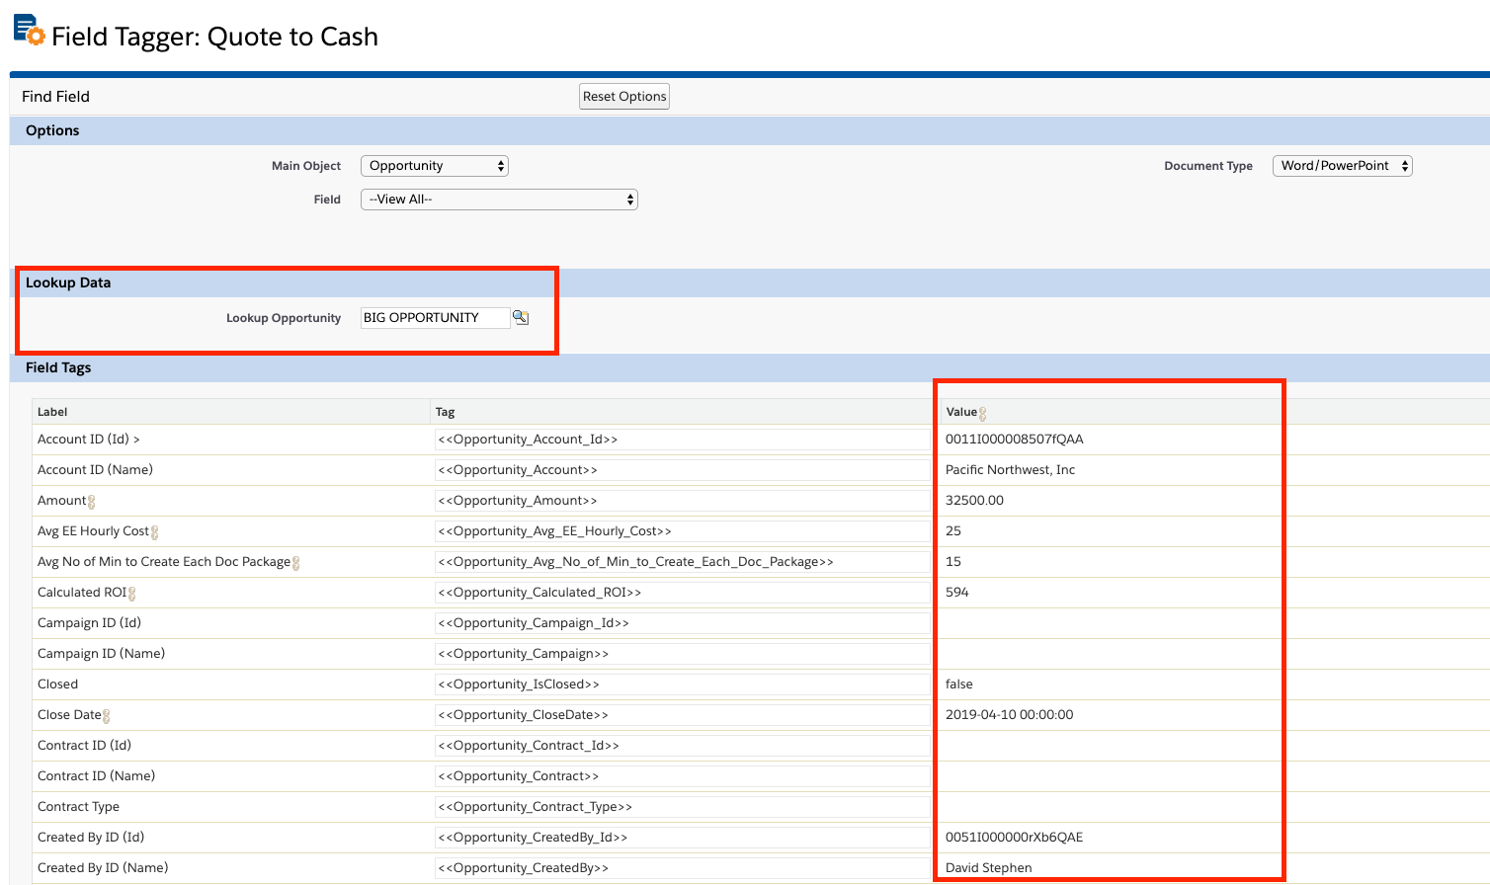Click the Value column header text
Viewport: 1490px width, 885px height.
(x=961, y=412)
